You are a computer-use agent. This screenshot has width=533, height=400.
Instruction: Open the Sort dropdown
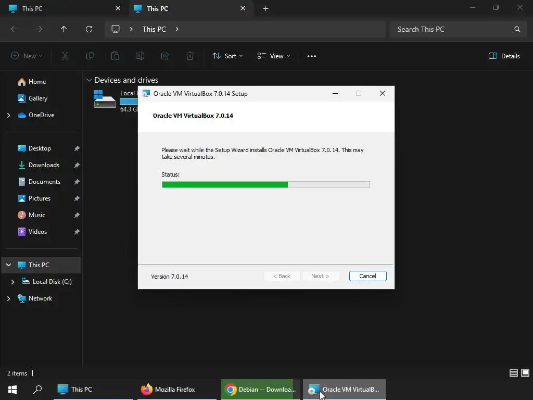click(x=227, y=56)
